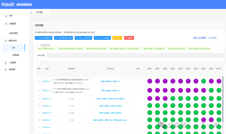Click the red delete button
Image resolution: width=226 pixels, height=134 pixels.
(x=129, y=38)
